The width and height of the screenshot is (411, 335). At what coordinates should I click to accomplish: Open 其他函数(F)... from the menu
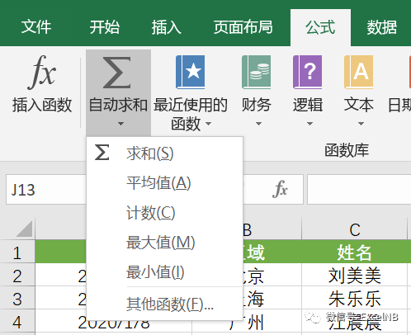[164, 304]
